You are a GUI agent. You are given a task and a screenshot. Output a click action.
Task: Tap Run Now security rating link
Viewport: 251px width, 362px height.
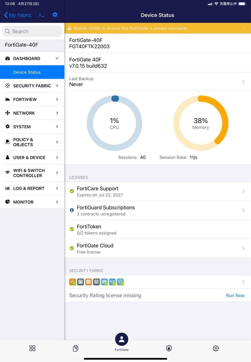click(235, 295)
